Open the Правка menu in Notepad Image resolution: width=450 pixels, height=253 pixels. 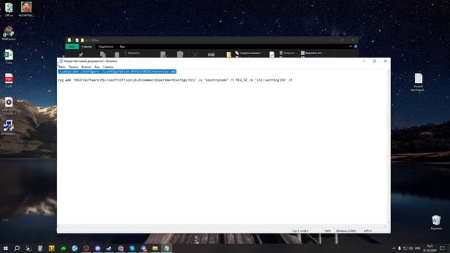[73, 67]
